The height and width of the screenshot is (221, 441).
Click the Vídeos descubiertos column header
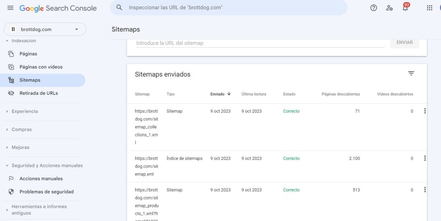coord(395,94)
